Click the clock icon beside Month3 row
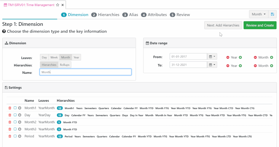 coord(20,129)
